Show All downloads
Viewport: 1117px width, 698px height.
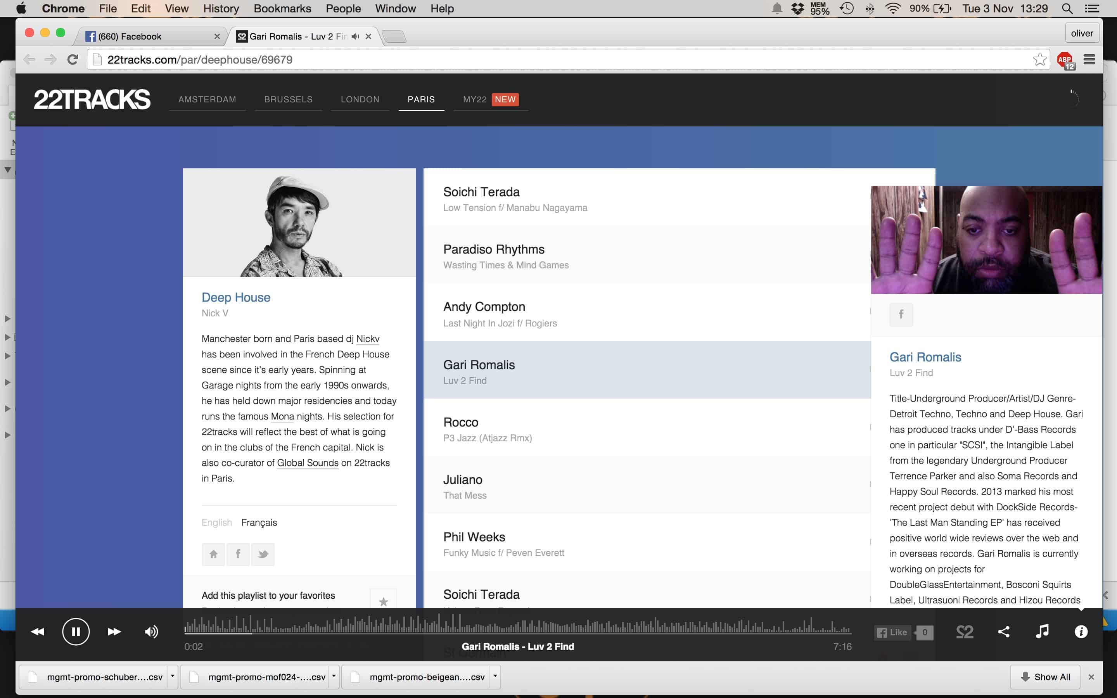(x=1045, y=677)
